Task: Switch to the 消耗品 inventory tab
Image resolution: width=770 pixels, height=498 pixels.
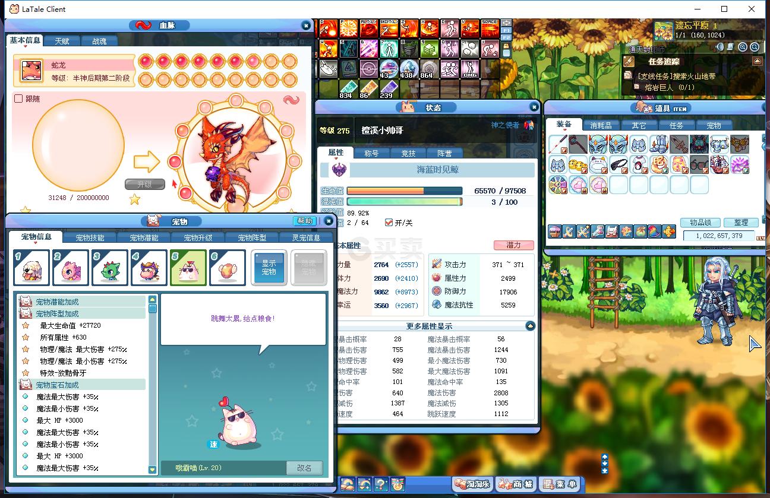Action: [601, 125]
